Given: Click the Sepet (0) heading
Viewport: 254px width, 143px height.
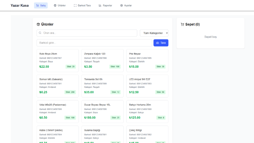Looking at the screenshot, I should tap(193, 24).
